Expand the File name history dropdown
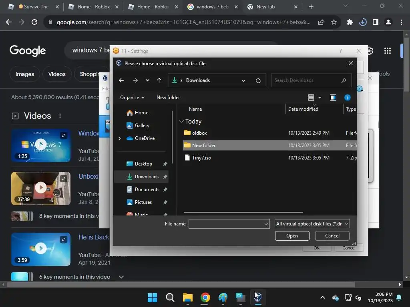410x307 pixels. click(x=266, y=224)
